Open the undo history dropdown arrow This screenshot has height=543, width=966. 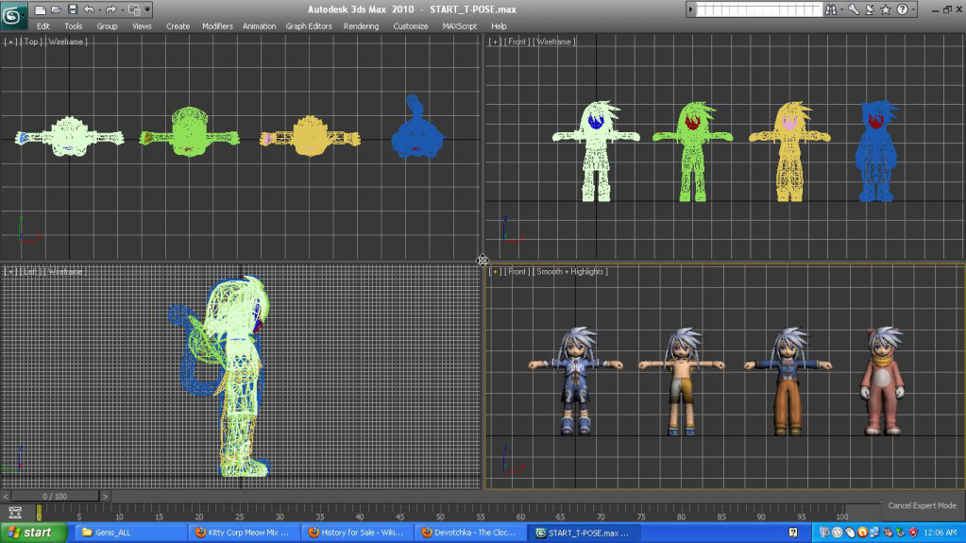[x=99, y=9]
